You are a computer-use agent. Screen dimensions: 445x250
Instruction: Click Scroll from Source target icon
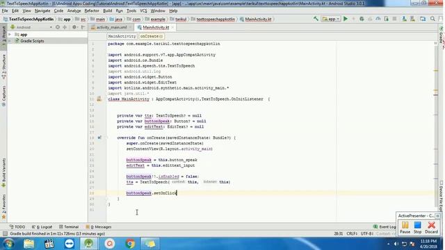[x=58, y=27]
